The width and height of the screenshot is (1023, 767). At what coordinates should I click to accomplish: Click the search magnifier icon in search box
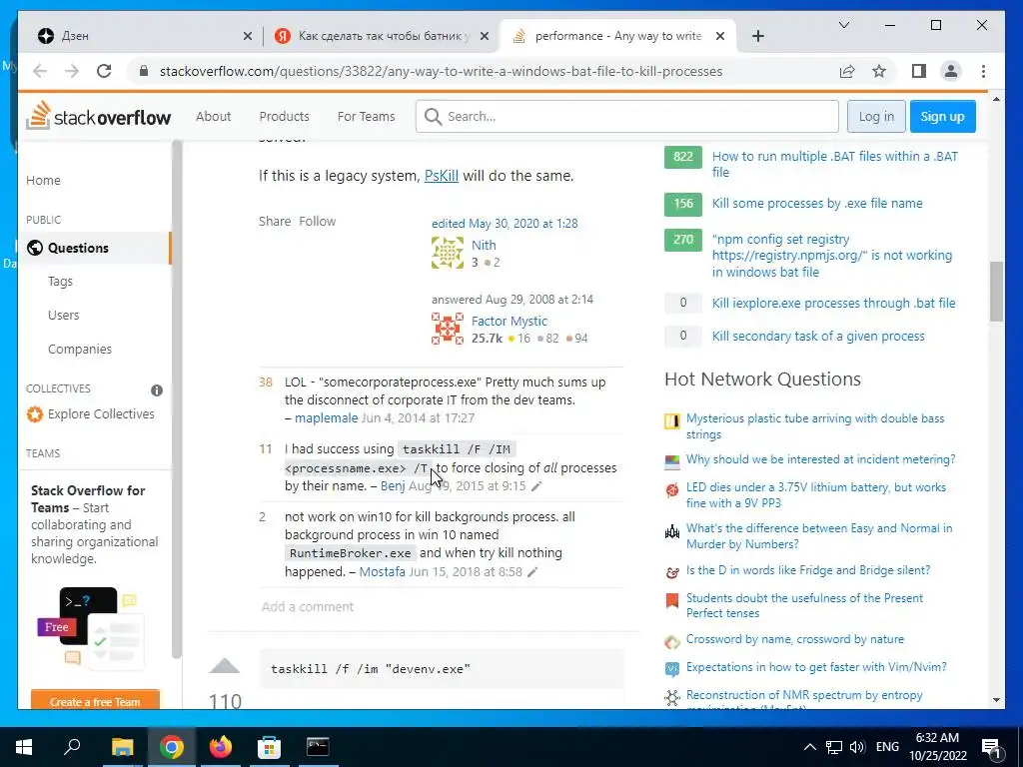click(433, 116)
